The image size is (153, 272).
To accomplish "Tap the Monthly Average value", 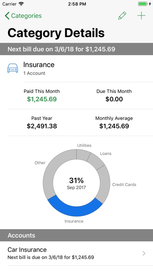I will click(x=114, y=126).
